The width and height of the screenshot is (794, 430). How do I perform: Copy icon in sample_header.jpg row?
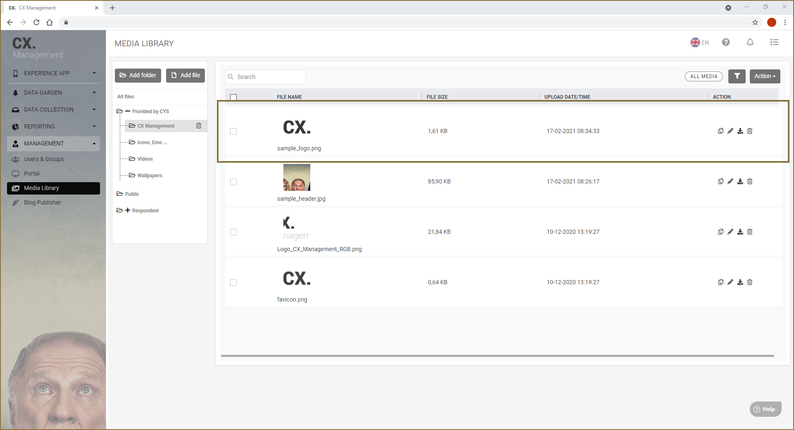[720, 181]
